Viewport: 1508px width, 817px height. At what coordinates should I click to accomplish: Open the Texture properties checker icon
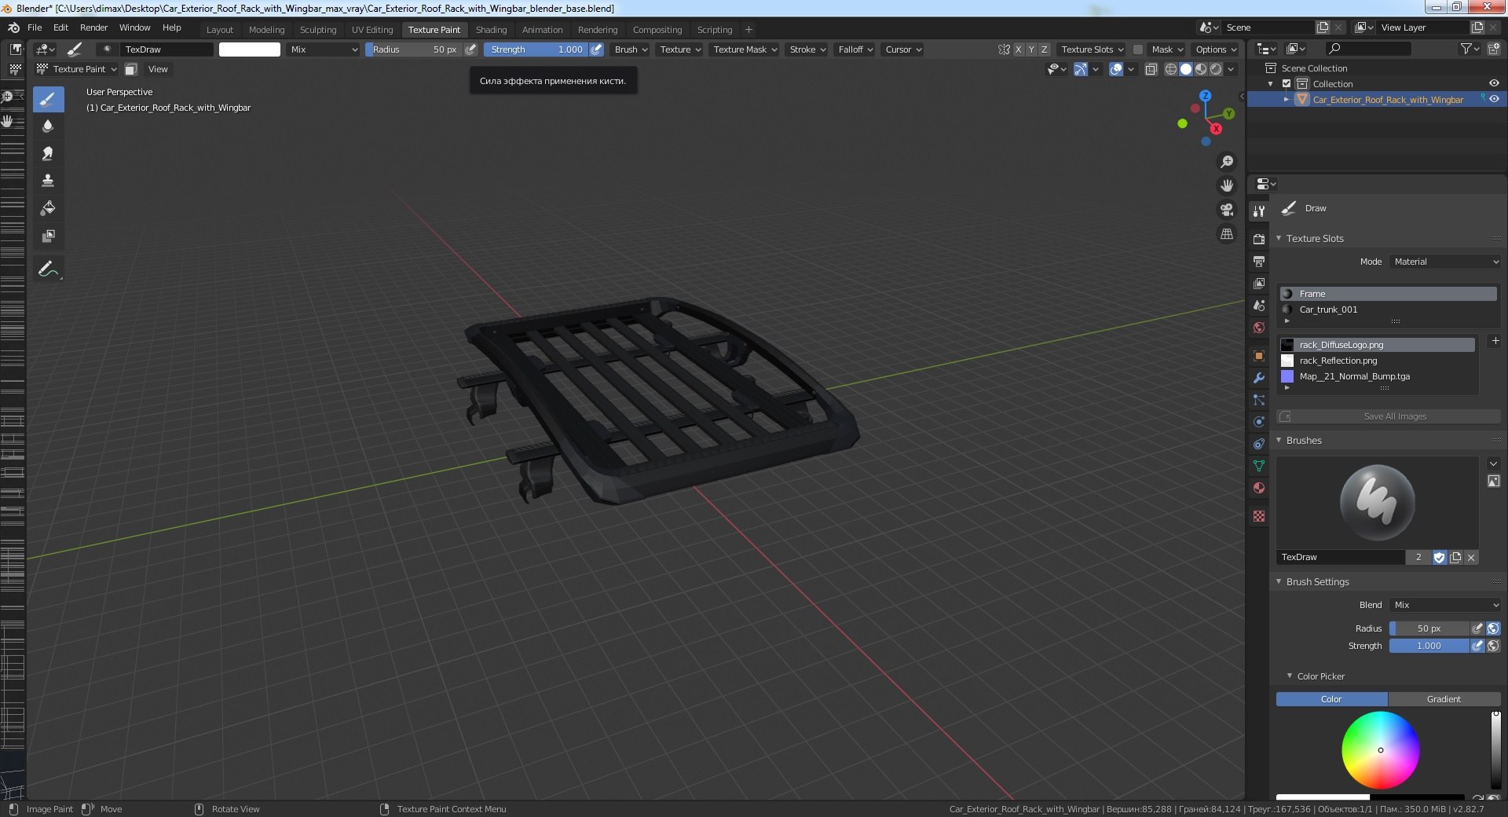(x=1259, y=516)
